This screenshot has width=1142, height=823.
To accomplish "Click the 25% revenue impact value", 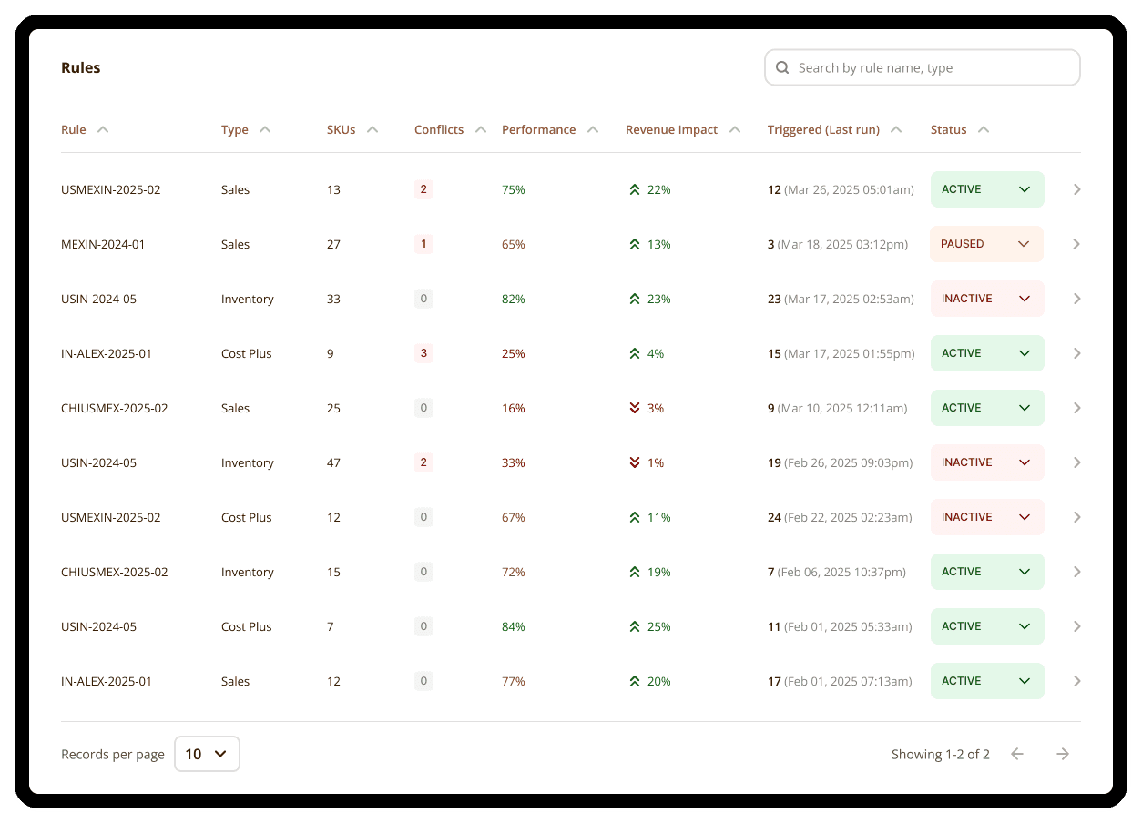I will click(659, 626).
